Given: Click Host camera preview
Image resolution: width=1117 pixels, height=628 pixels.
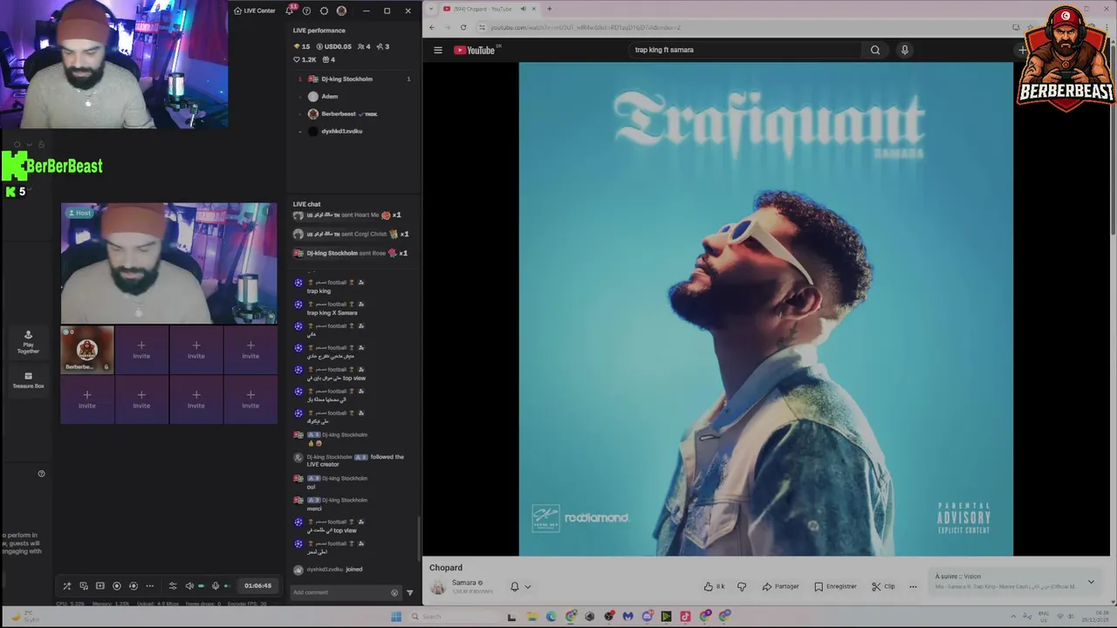Looking at the screenshot, I should tap(169, 263).
